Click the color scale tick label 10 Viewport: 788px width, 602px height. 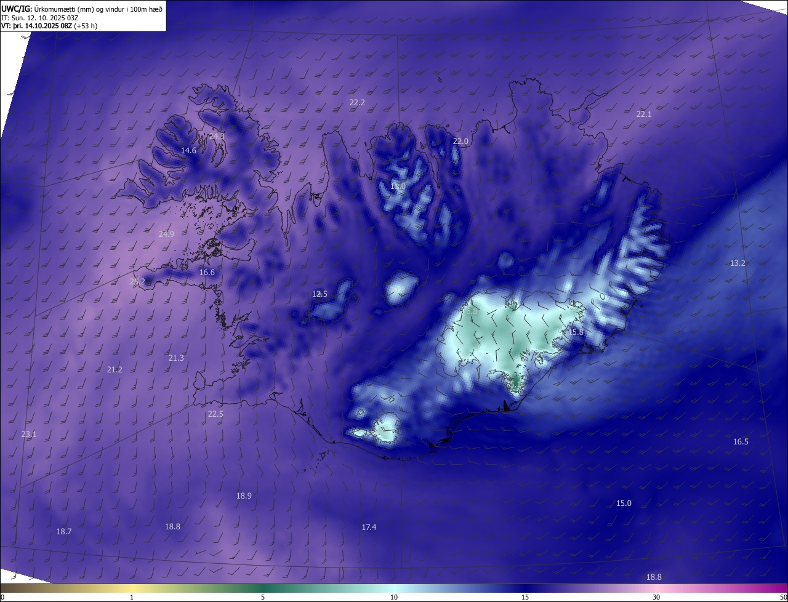(x=394, y=597)
